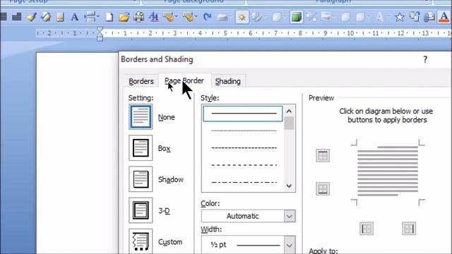Screen dimensions: 452x254
Task: Choose the Box border setting
Action: [141, 148]
